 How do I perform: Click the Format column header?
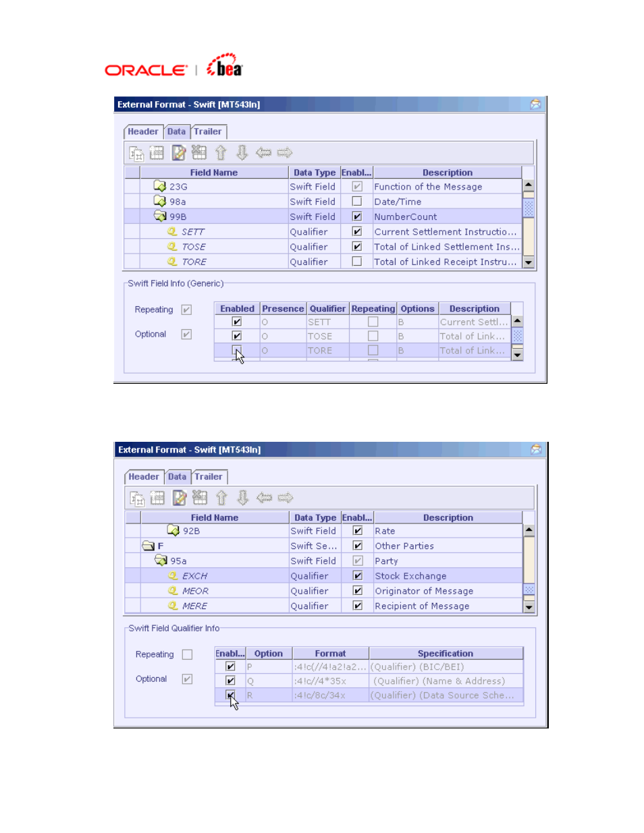pos(330,654)
